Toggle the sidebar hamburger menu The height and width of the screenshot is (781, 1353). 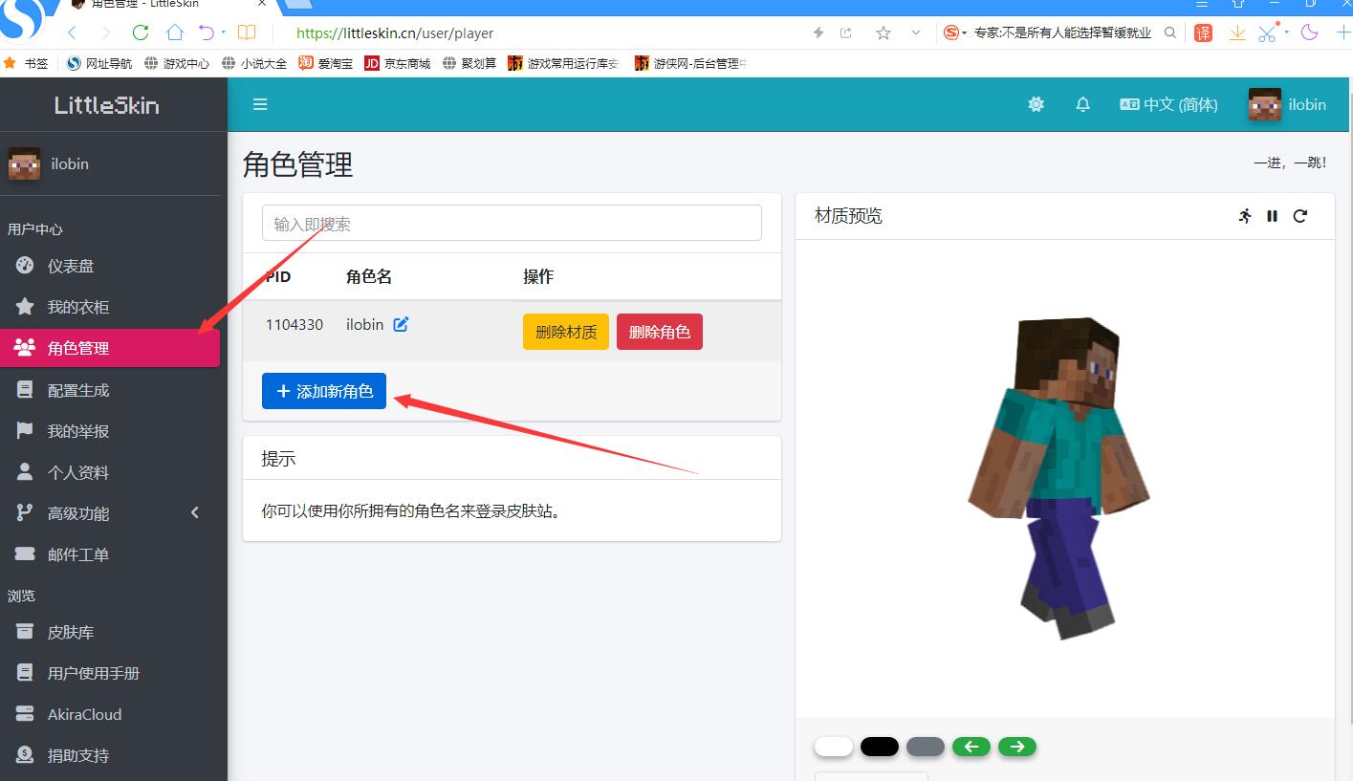tap(260, 105)
